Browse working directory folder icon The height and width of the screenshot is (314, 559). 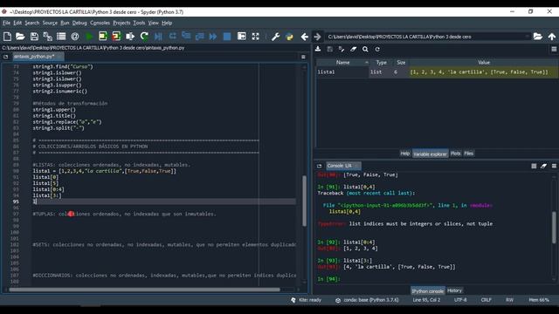click(x=538, y=37)
